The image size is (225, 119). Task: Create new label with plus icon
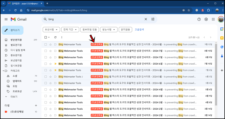36,106
